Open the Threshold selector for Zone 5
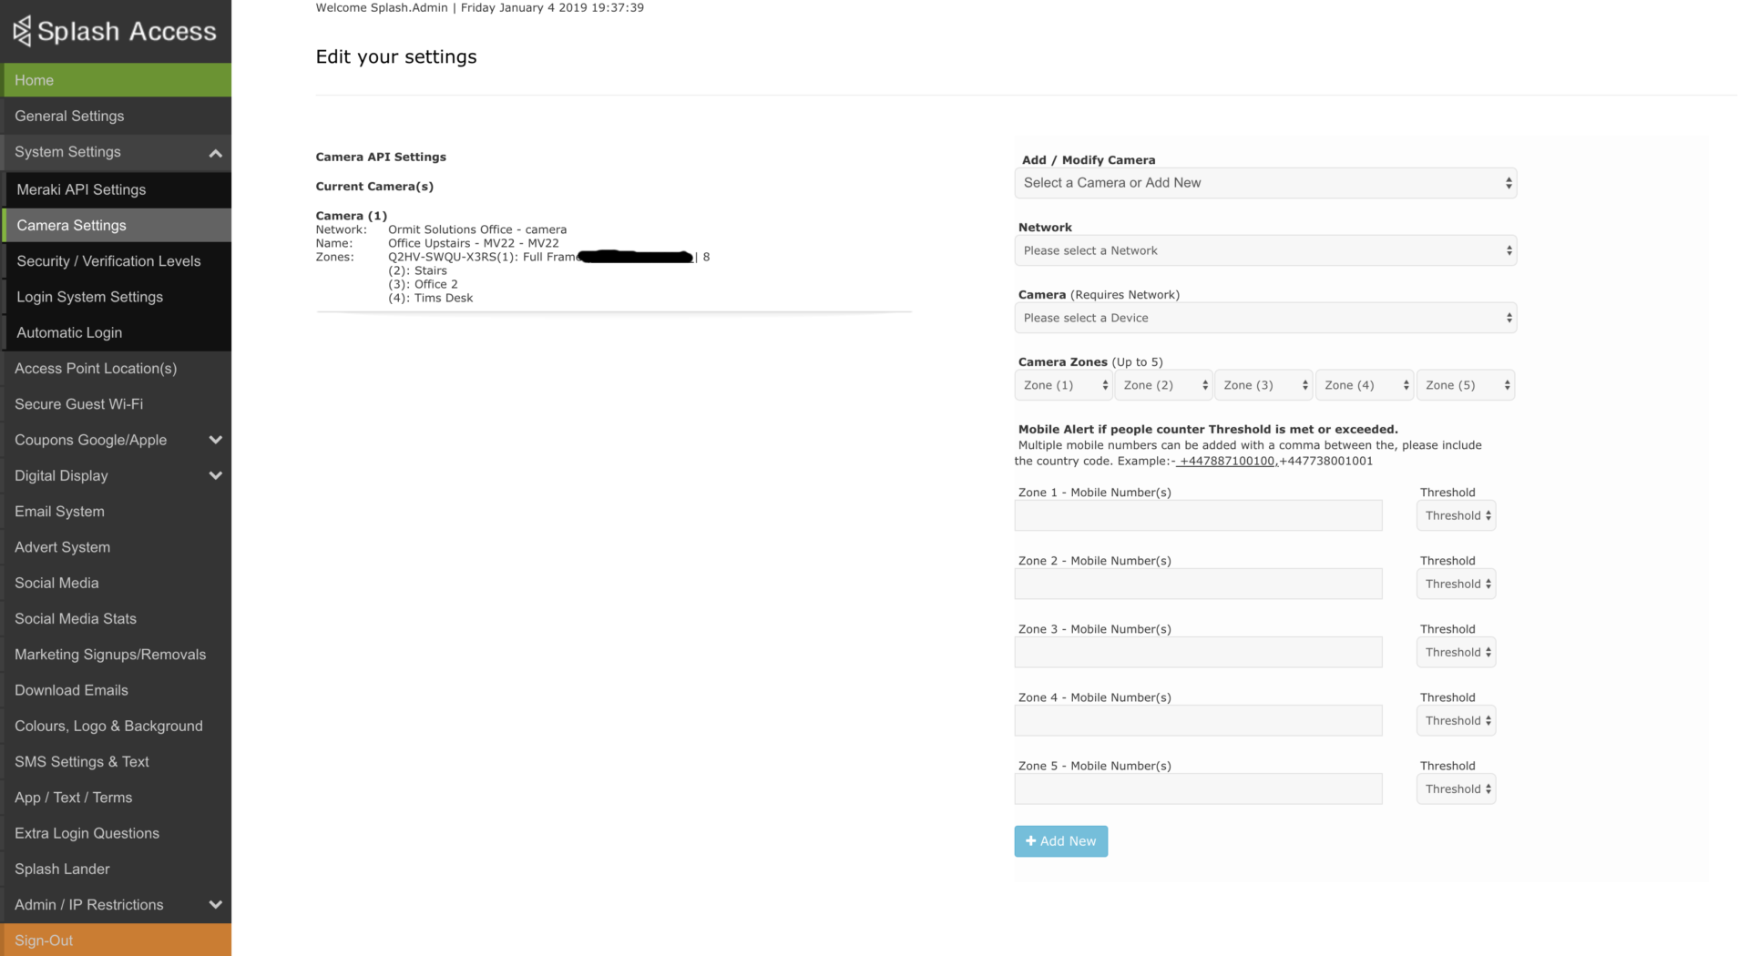 [x=1455, y=788]
